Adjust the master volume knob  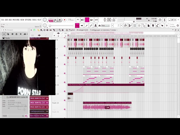point(45,20)
